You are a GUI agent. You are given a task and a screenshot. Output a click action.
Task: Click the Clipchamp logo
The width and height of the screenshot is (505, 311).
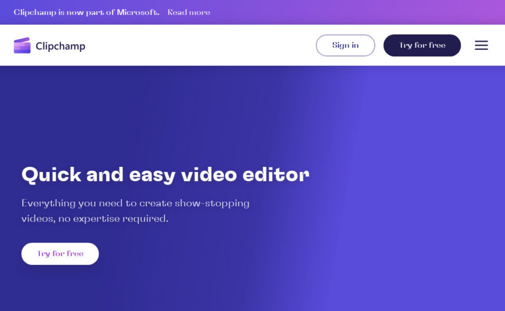point(49,46)
